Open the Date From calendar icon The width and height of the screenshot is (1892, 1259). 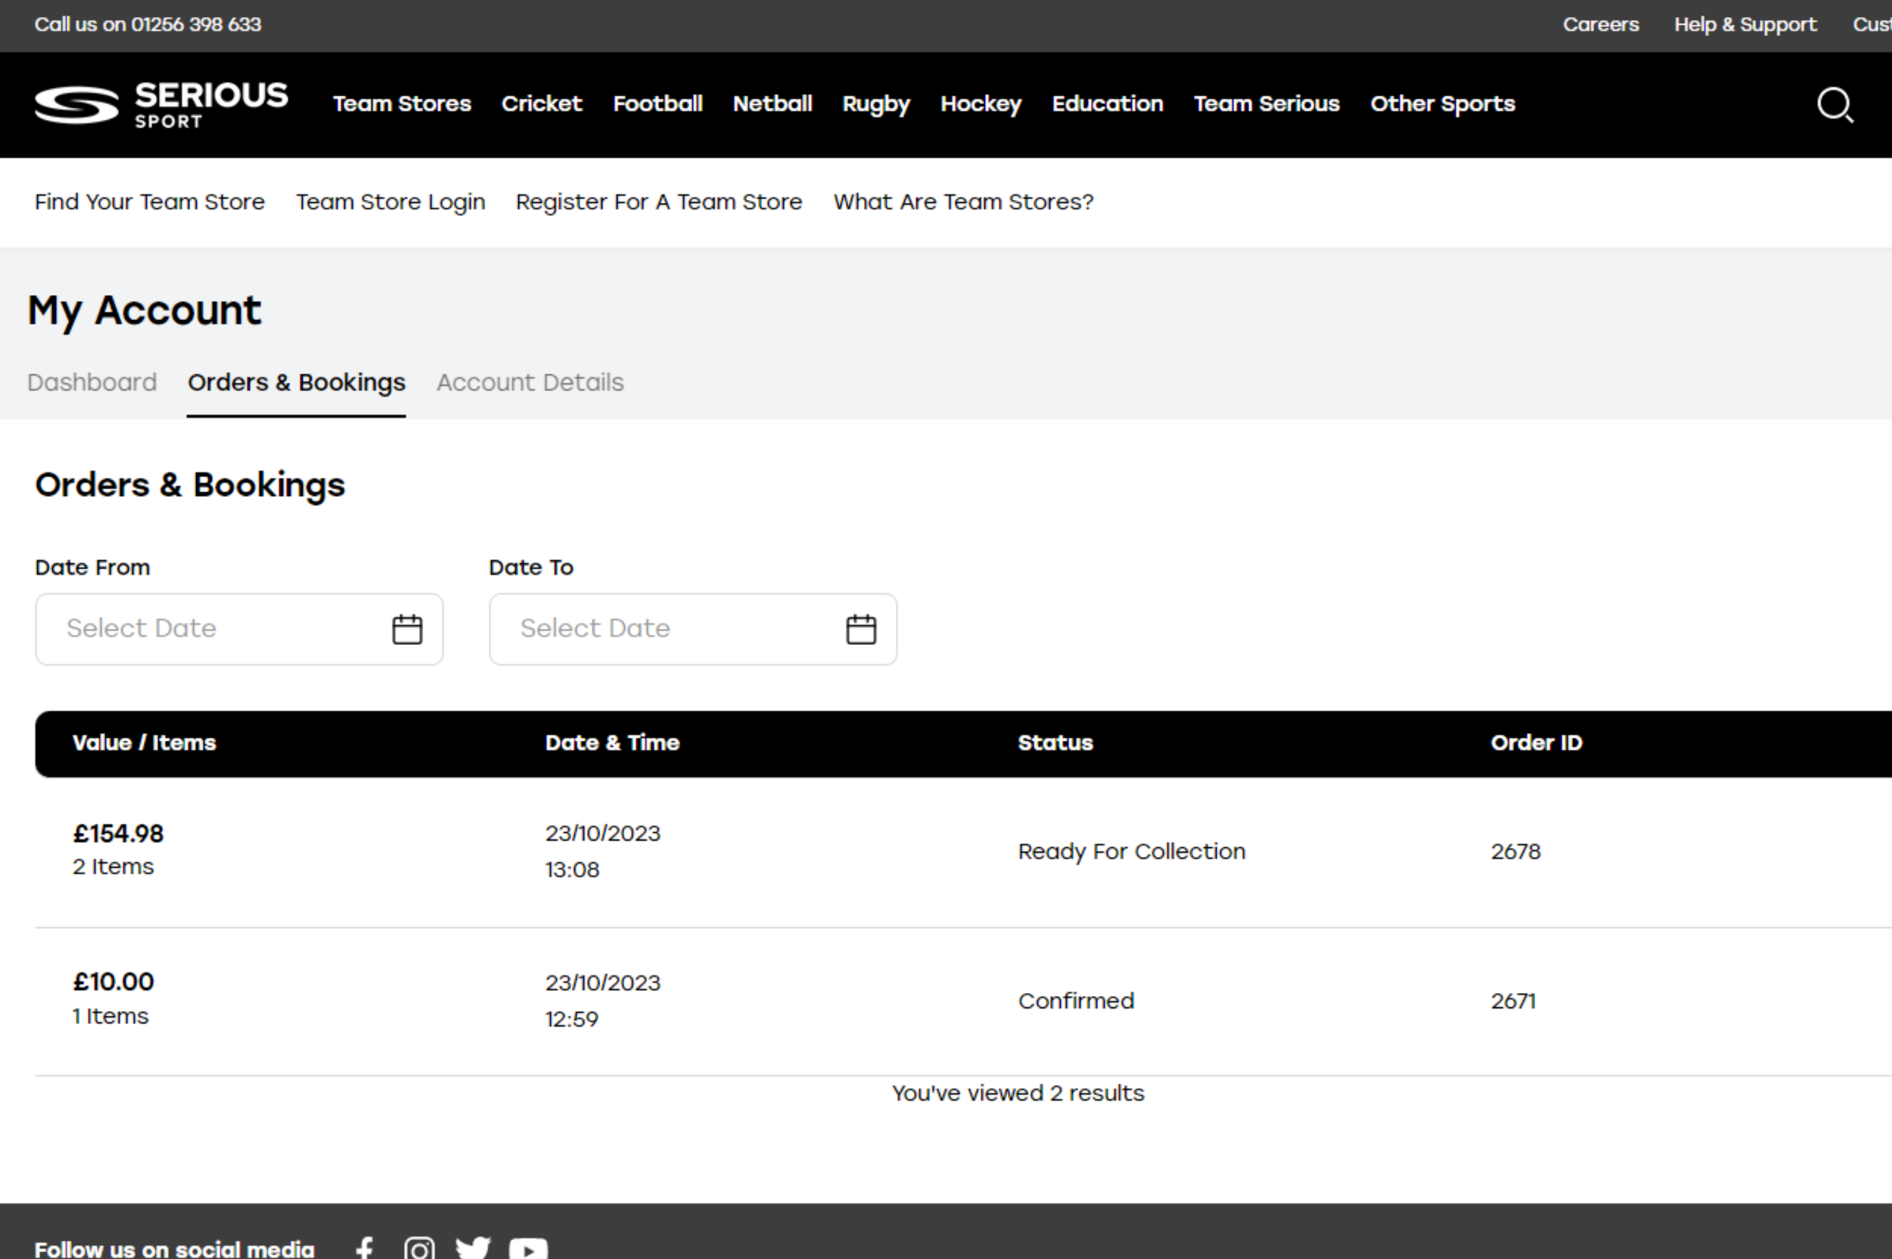(x=407, y=629)
